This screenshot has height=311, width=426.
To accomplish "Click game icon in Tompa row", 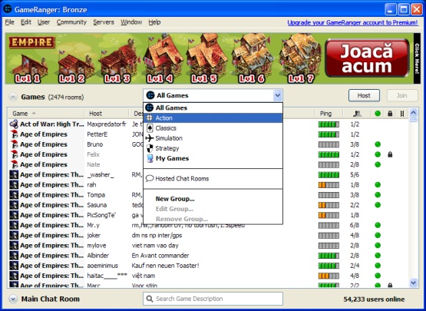I will 14,195.
